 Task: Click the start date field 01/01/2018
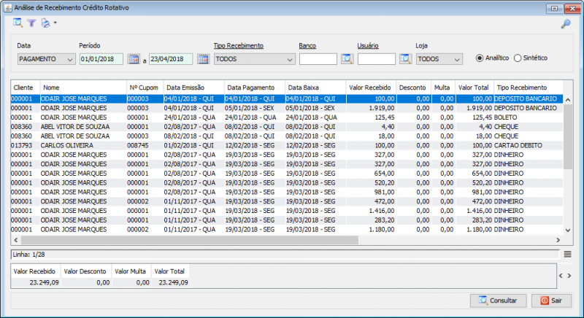tap(101, 59)
